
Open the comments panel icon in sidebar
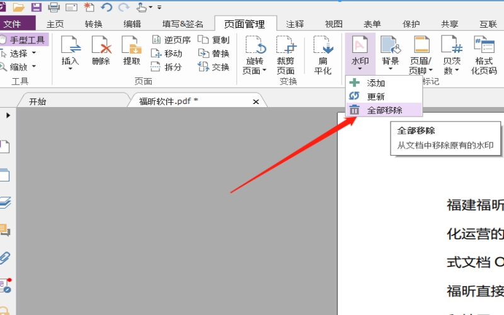[5, 231]
